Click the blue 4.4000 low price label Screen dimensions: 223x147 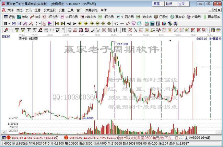point(88,118)
